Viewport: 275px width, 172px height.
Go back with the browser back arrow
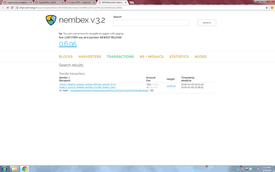pyautogui.click(x=3, y=8)
